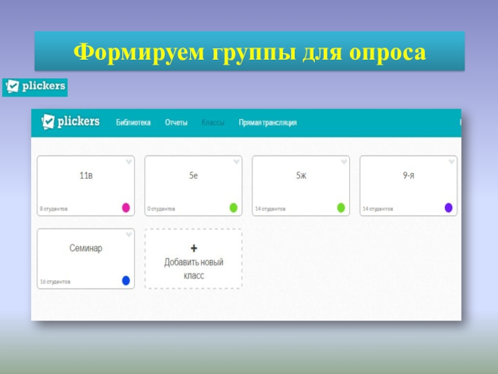This screenshot has width=498, height=374.
Task: Expand the dropdown arrow on the Семинар card
Action: coord(129,235)
